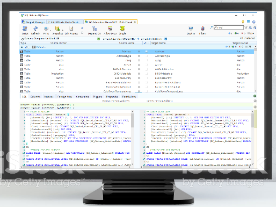
Task: Open the hamburger menu icon at top right
Action: tap(248, 22)
